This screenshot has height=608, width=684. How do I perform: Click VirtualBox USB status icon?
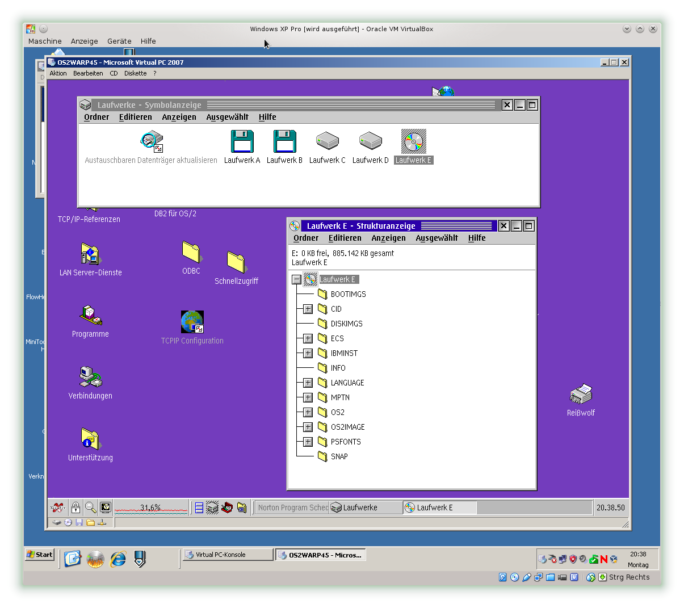coord(526,577)
